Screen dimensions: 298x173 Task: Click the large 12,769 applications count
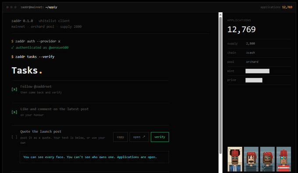pos(241,29)
